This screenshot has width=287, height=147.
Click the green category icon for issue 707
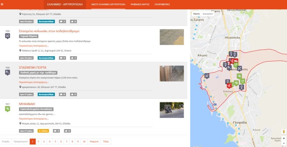[8, 109]
